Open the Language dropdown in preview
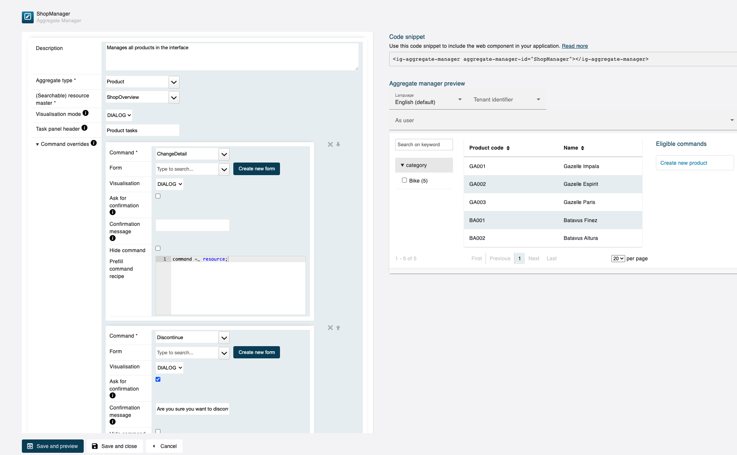This screenshot has height=455, width=737. (x=460, y=99)
